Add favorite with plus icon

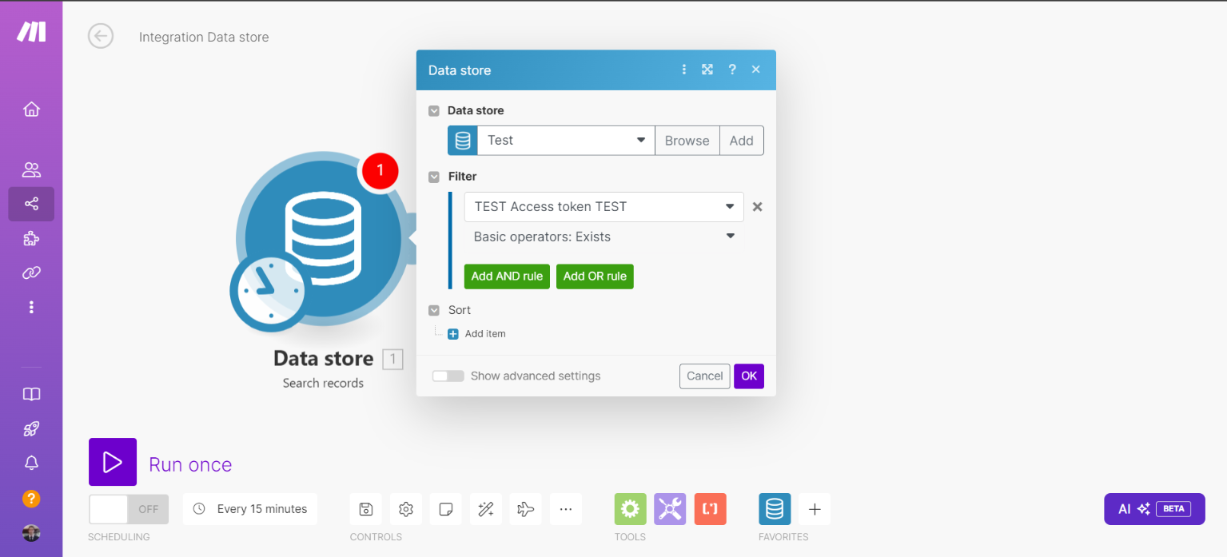tap(815, 509)
